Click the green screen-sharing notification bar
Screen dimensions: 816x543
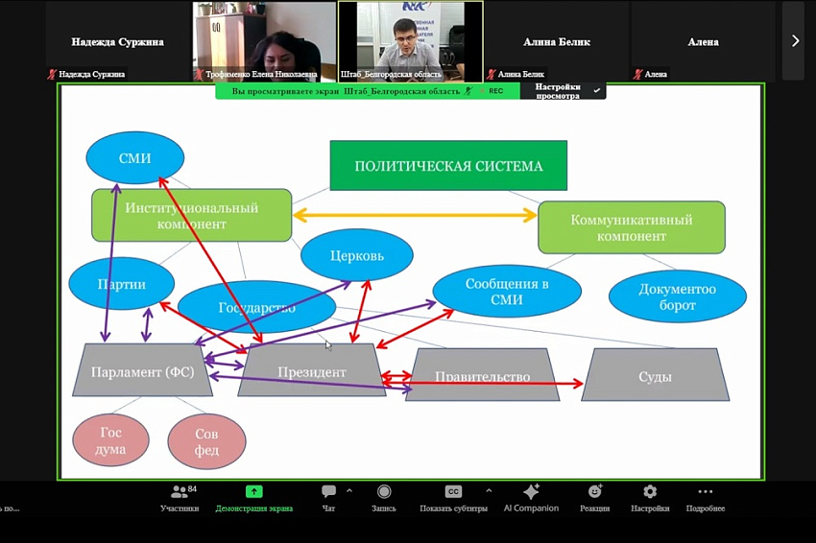(348, 91)
